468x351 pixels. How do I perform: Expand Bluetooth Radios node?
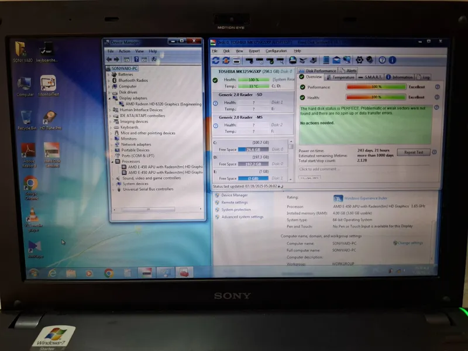click(x=109, y=80)
